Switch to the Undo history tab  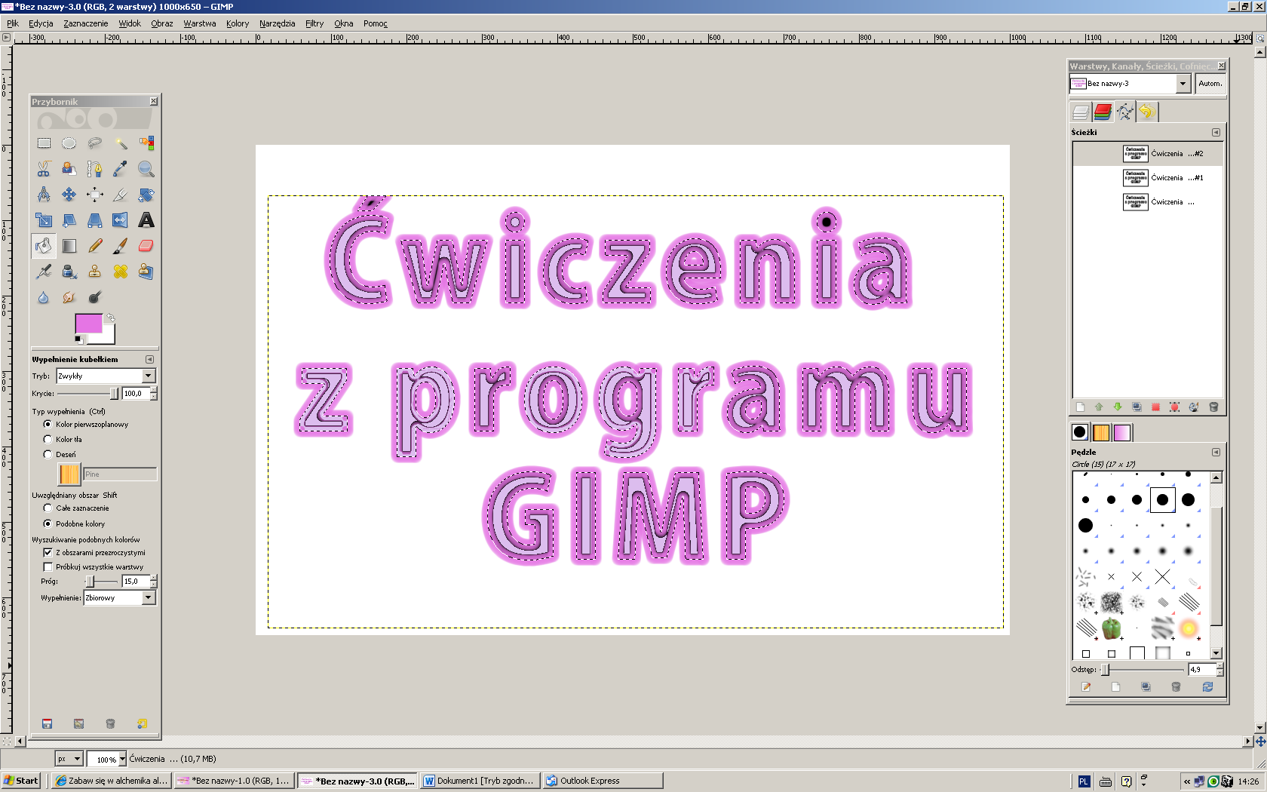click(x=1146, y=112)
